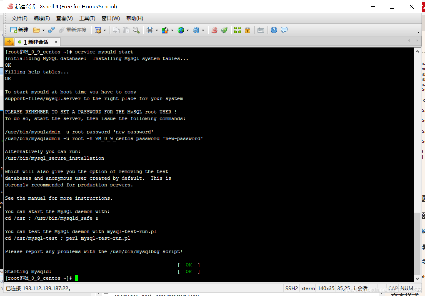Screen dimensions: 425x296
Task: Open the 工具(T) menu
Action: pos(87,18)
